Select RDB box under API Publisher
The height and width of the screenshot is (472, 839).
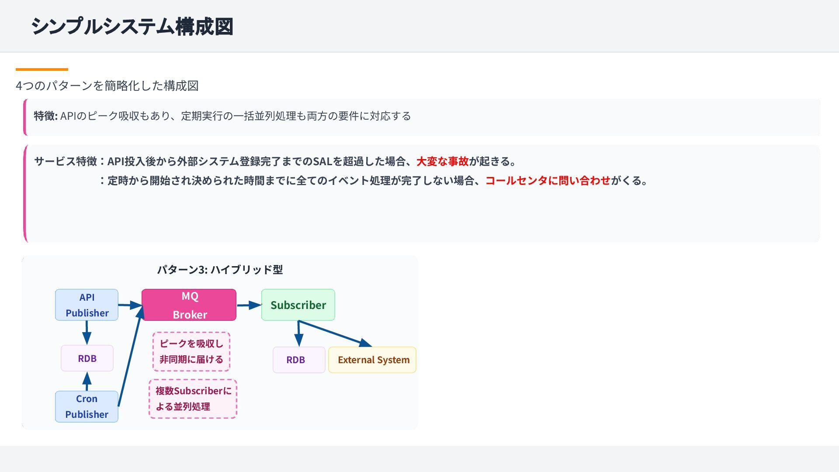pyautogui.click(x=87, y=358)
